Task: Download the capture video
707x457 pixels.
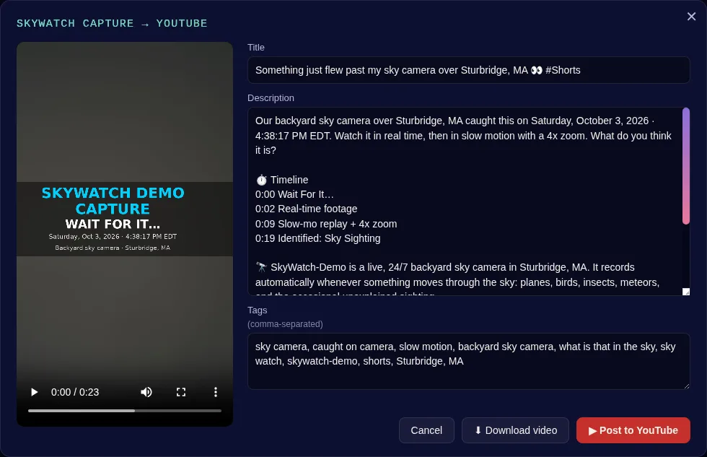Action: coord(515,430)
